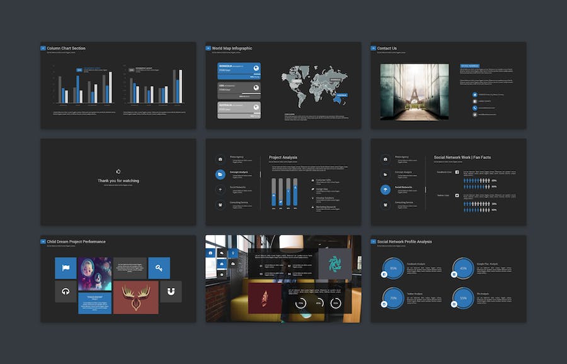
Task: Click the blue key tile icon
Action: (159, 268)
